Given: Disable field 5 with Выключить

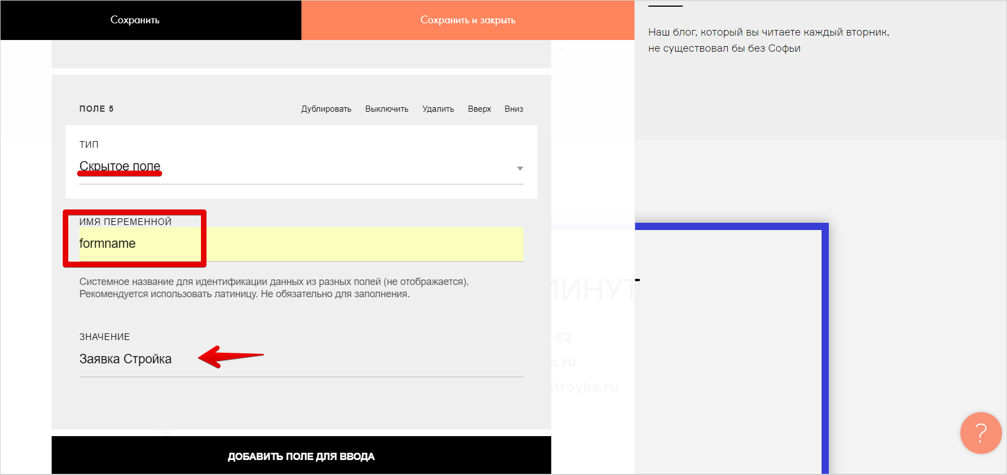Looking at the screenshot, I should (386, 109).
